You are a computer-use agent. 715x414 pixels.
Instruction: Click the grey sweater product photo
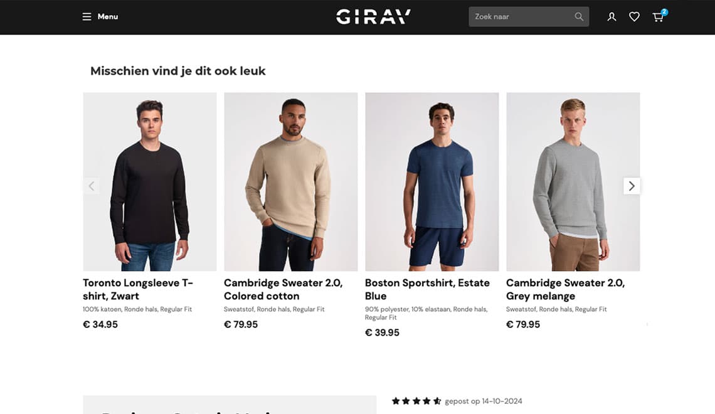[573, 182]
